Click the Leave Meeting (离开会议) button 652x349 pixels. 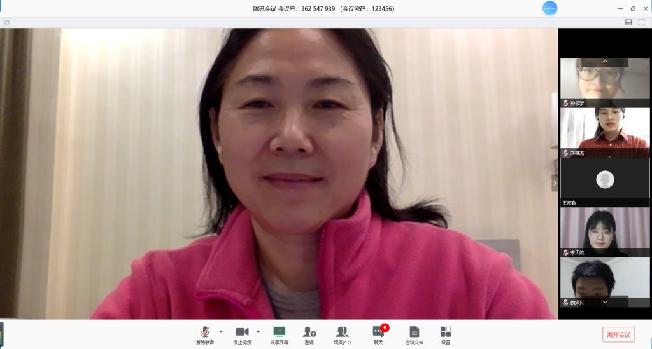pyautogui.click(x=618, y=334)
